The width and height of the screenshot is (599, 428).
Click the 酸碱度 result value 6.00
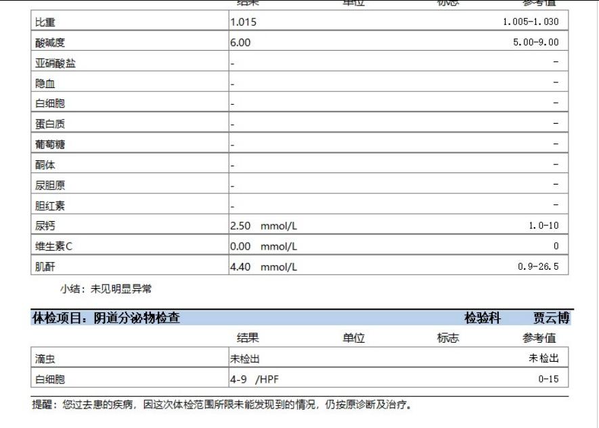pyautogui.click(x=240, y=43)
